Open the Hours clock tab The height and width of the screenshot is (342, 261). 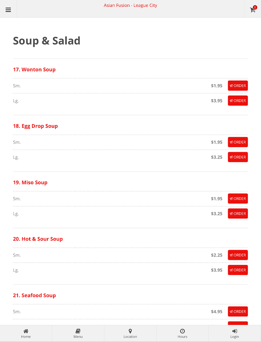[182, 333]
